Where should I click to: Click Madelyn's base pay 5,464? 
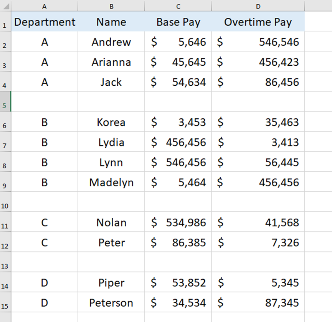click(178, 182)
